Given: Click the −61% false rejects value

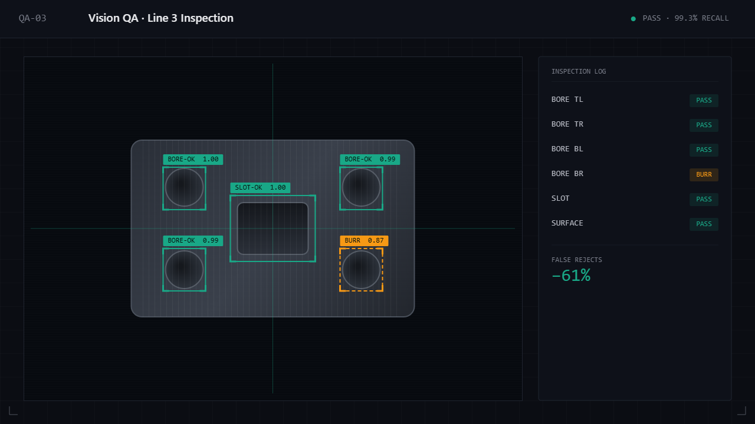Looking at the screenshot, I should 571,276.
